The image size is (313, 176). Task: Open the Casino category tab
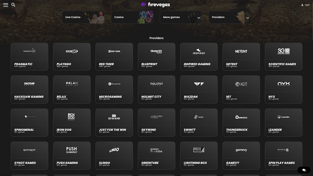132,17
